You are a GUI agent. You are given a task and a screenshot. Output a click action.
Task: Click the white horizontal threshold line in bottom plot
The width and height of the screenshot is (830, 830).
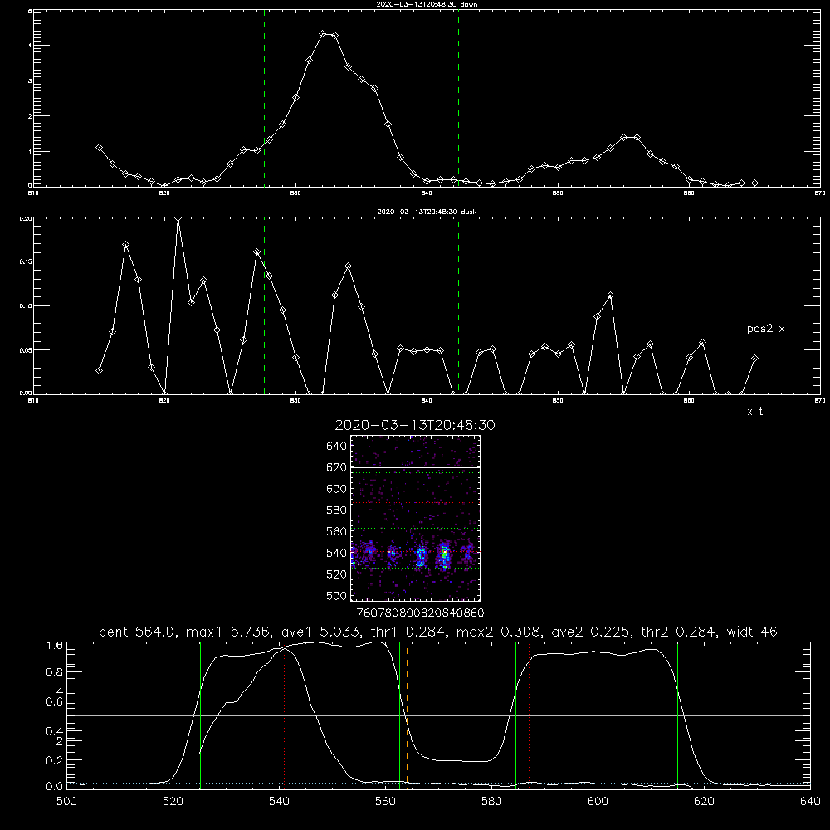click(438, 715)
